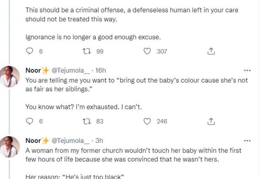The image size is (263, 179).
Task: Reply to the tweet with 99 retweets
Action: [29, 51]
